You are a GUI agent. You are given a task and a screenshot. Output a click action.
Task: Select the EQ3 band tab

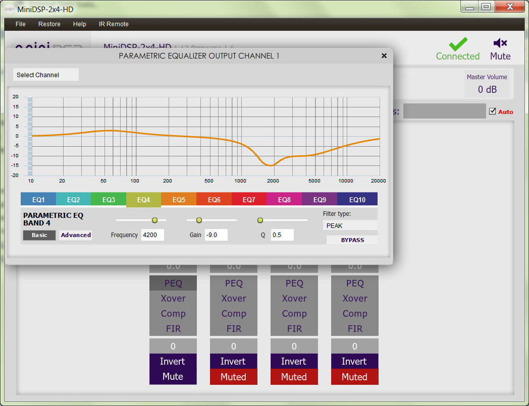click(109, 200)
